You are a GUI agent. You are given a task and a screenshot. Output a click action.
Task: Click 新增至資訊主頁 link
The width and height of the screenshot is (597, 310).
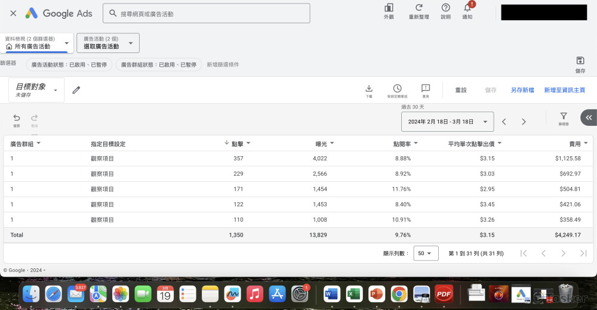pyautogui.click(x=564, y=90)
